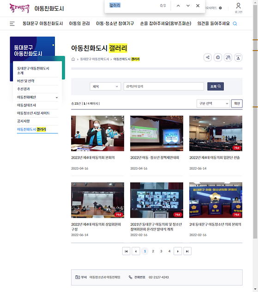Viewport: 258px width, 292px height.
Task: Open the 제목 search type dropdown
Action: click(x=105, y=86)
